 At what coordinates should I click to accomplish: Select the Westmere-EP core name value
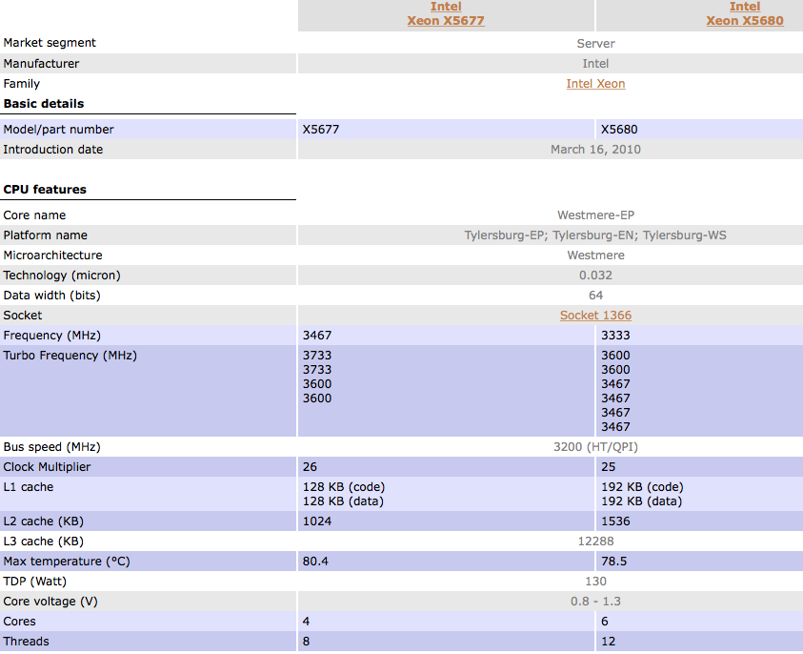pyautogui.click(x=595, y=215)
